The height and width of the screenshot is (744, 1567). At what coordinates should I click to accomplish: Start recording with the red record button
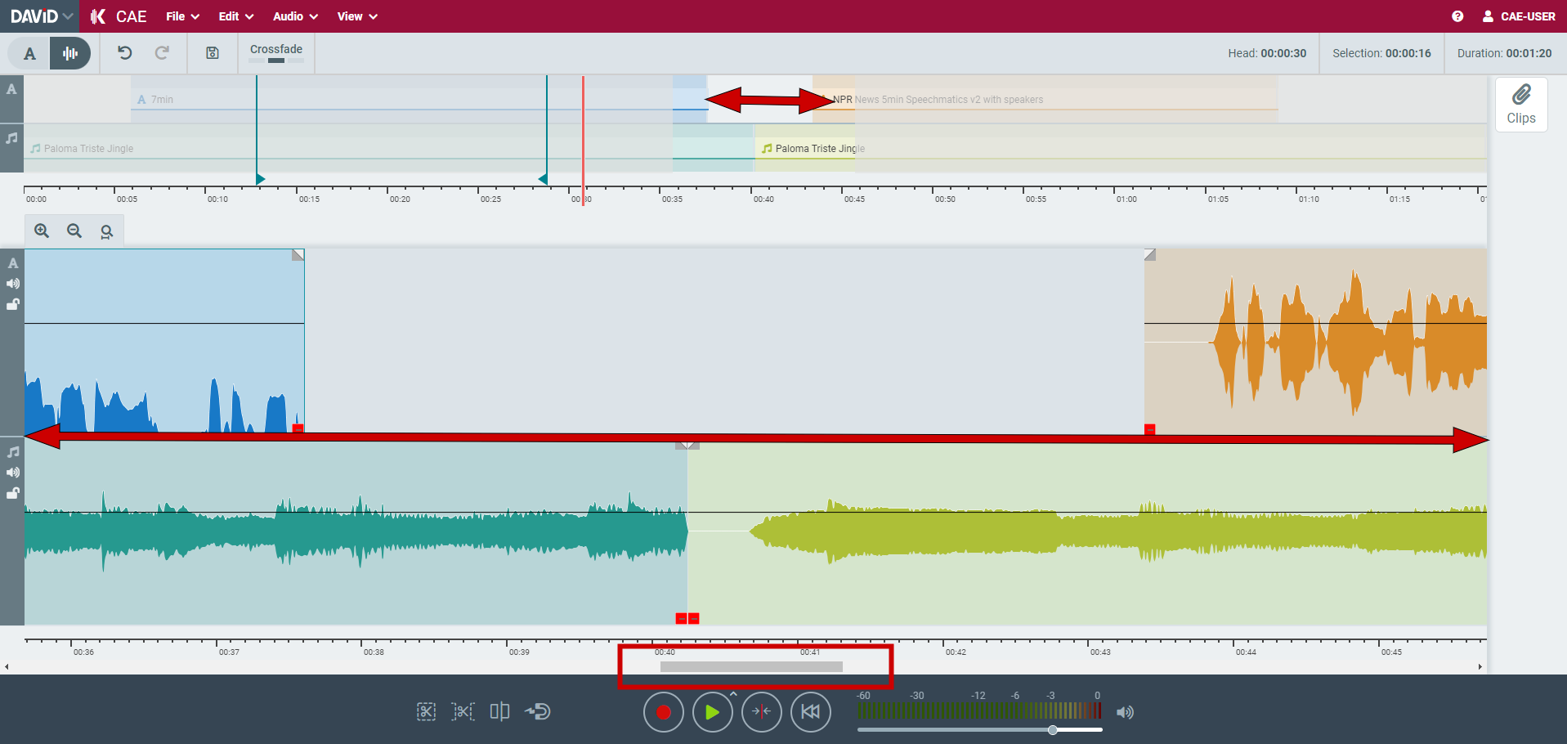pos(663,712)
